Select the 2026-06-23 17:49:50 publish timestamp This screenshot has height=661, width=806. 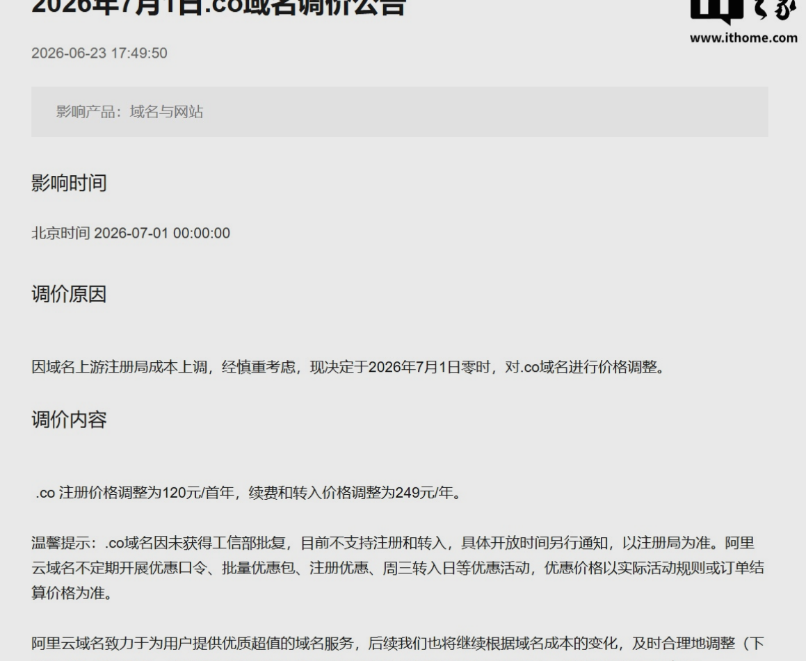click(x=99, y=53)
